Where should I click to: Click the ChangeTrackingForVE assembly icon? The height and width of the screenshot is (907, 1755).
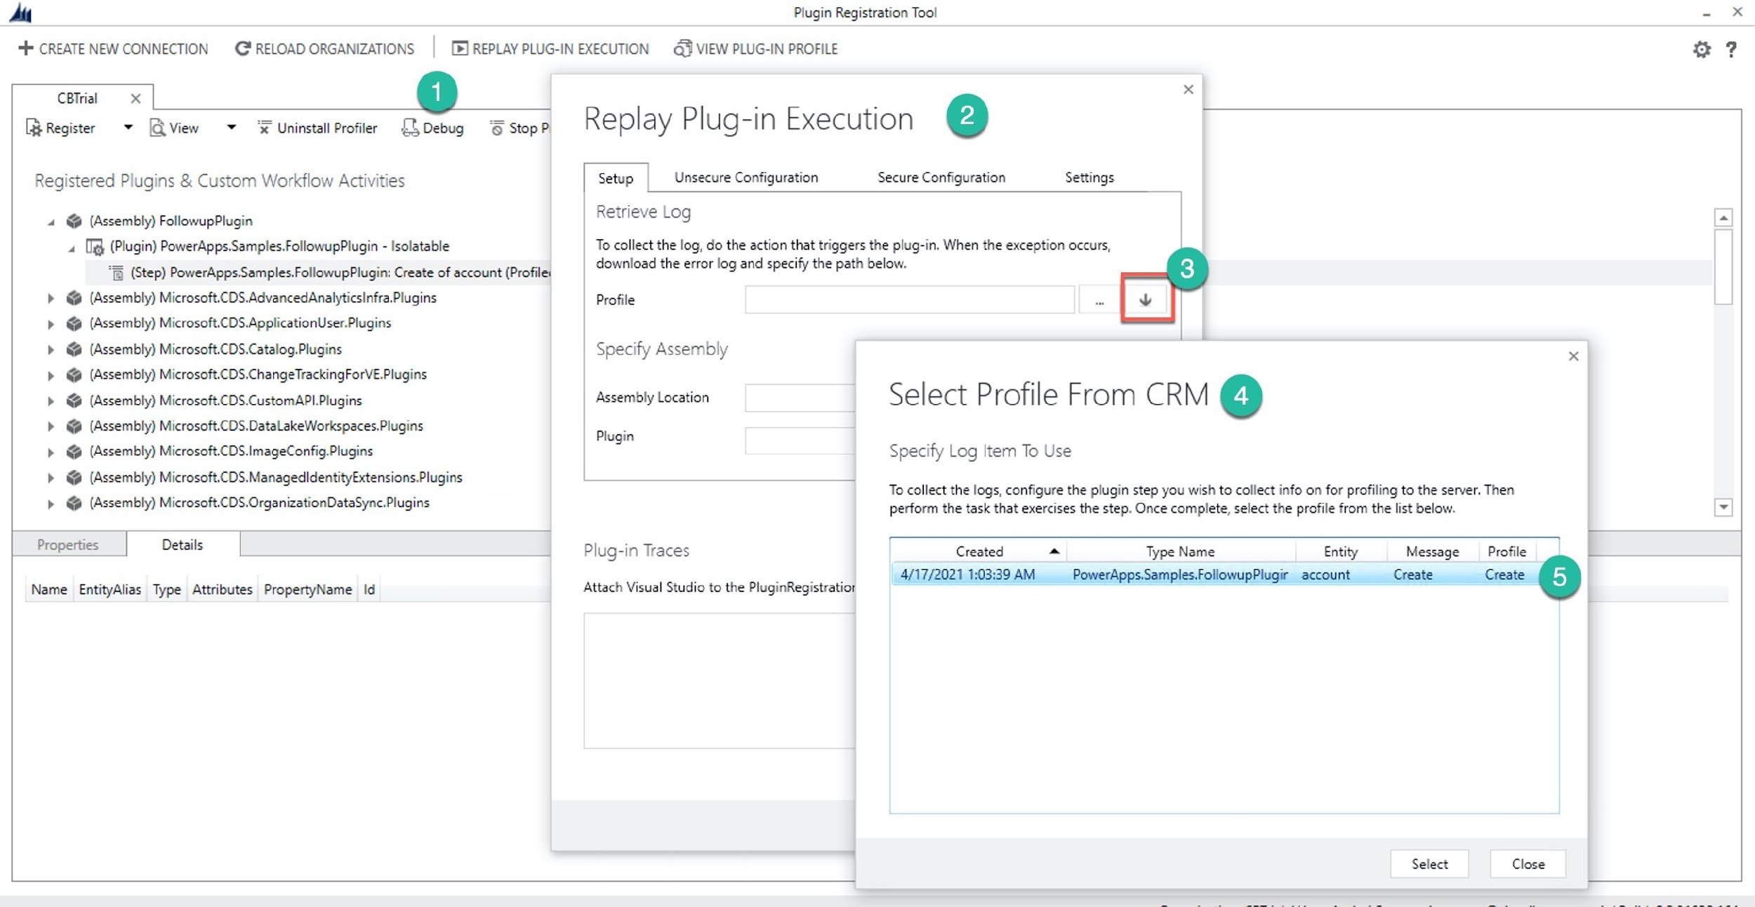pos(74,375)
